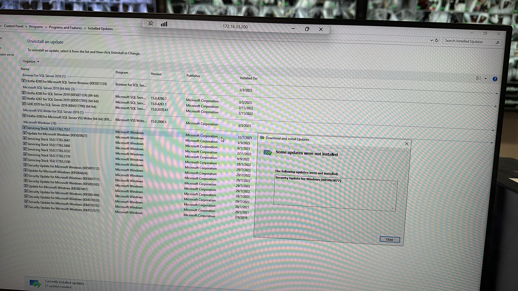Image resolution: width=518 pixels, height=291 pixels.
Task: Click the magnifier icon in search box
Action: 497,43
